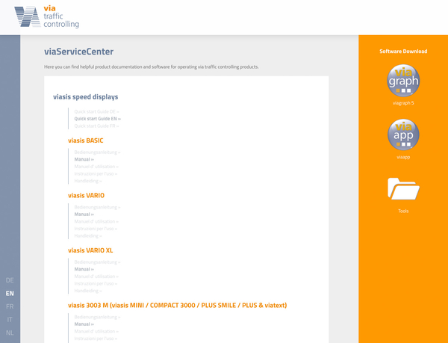
Task: Open Quick start Guide EN
Action: click(x=97, y=119)
